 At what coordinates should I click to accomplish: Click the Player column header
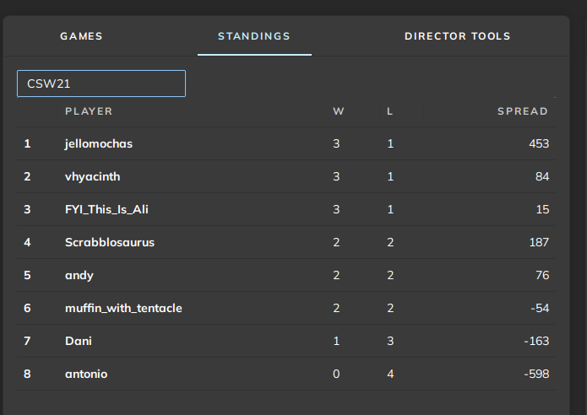[89, 111]
